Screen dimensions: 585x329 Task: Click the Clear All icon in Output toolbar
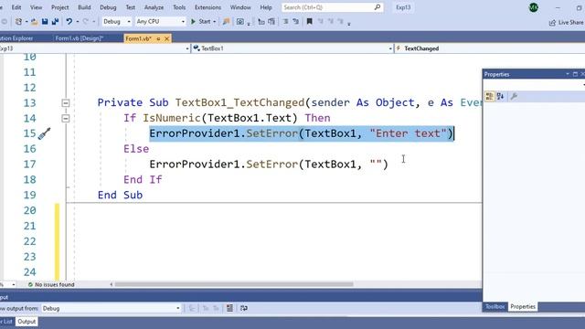(229, 308)
